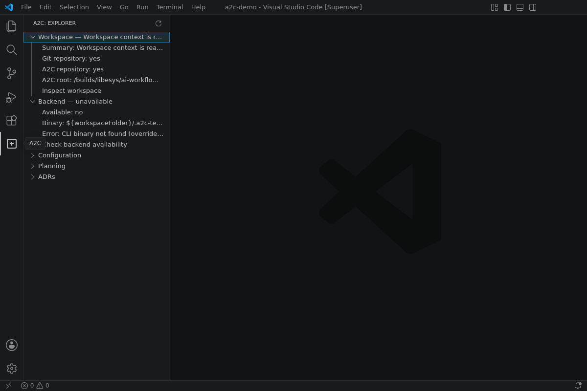Open the File menu
The width and height of the screenshot is (587, 391).
26,7
